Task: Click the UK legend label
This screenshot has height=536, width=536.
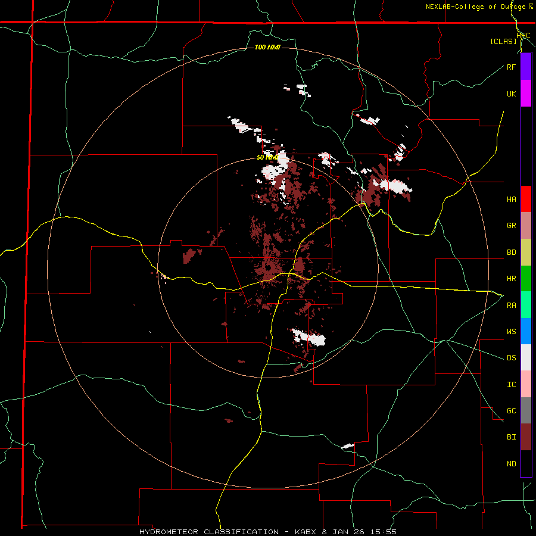Action: click(x=511, y=94)
